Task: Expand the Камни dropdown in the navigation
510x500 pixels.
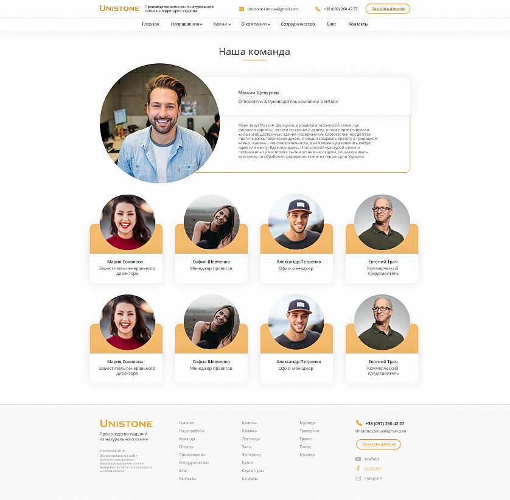Action: 222,24
